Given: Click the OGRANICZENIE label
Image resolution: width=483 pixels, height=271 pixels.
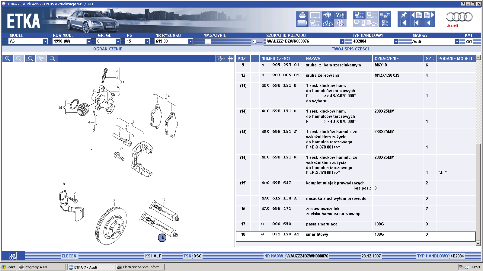Looking at the screenshot, I should (108, 49).
